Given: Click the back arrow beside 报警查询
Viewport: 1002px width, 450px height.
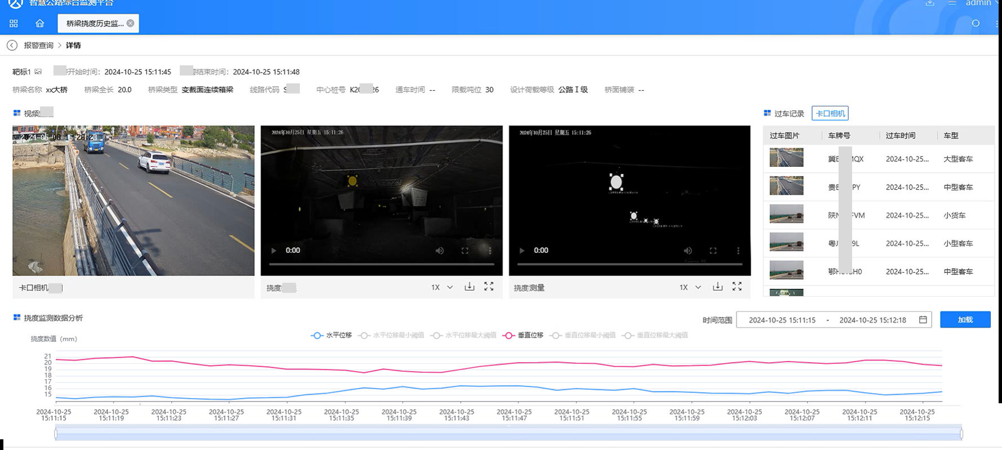Looking at the screenshot, I should [12, 45].
